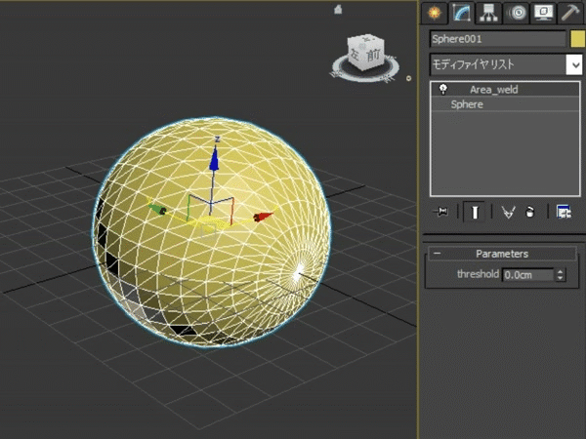Click the green Y axis gizmo arrow
This screenshot has width=586, height=439.
(x=157, y=209)
